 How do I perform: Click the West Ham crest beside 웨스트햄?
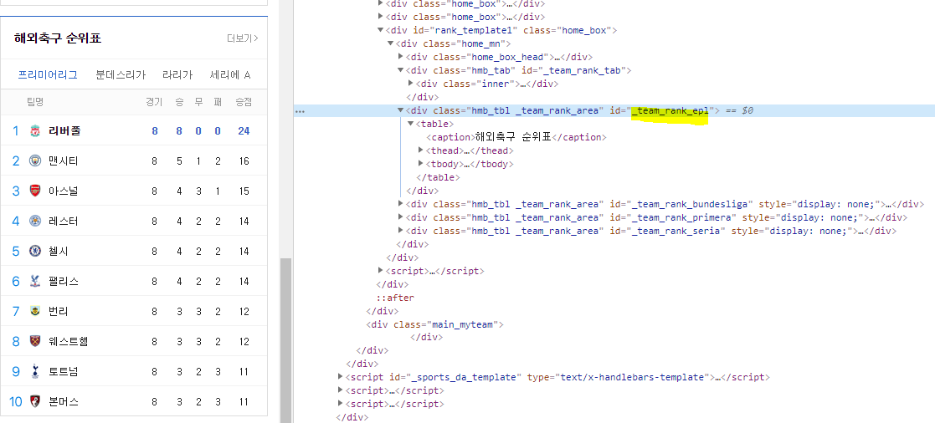point(35,341)
